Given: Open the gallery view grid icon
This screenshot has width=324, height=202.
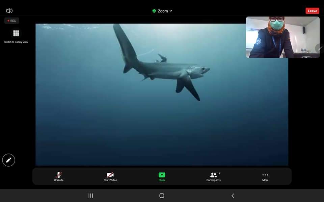Looking at the screenshot, I should (16, 33).
